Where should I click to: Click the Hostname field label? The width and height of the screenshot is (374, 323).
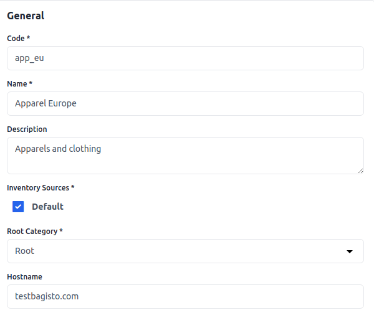click(x=24, y=277)
